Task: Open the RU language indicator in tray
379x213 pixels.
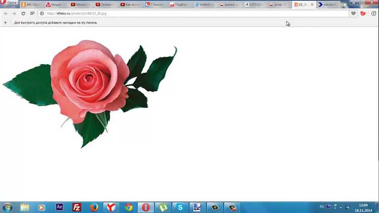Action: [322, 207]
